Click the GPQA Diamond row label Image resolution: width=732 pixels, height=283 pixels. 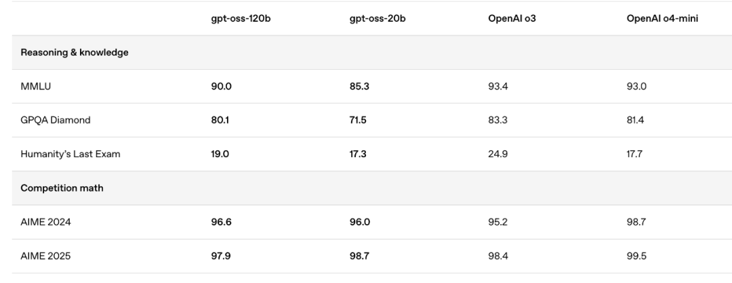(56, 120)
